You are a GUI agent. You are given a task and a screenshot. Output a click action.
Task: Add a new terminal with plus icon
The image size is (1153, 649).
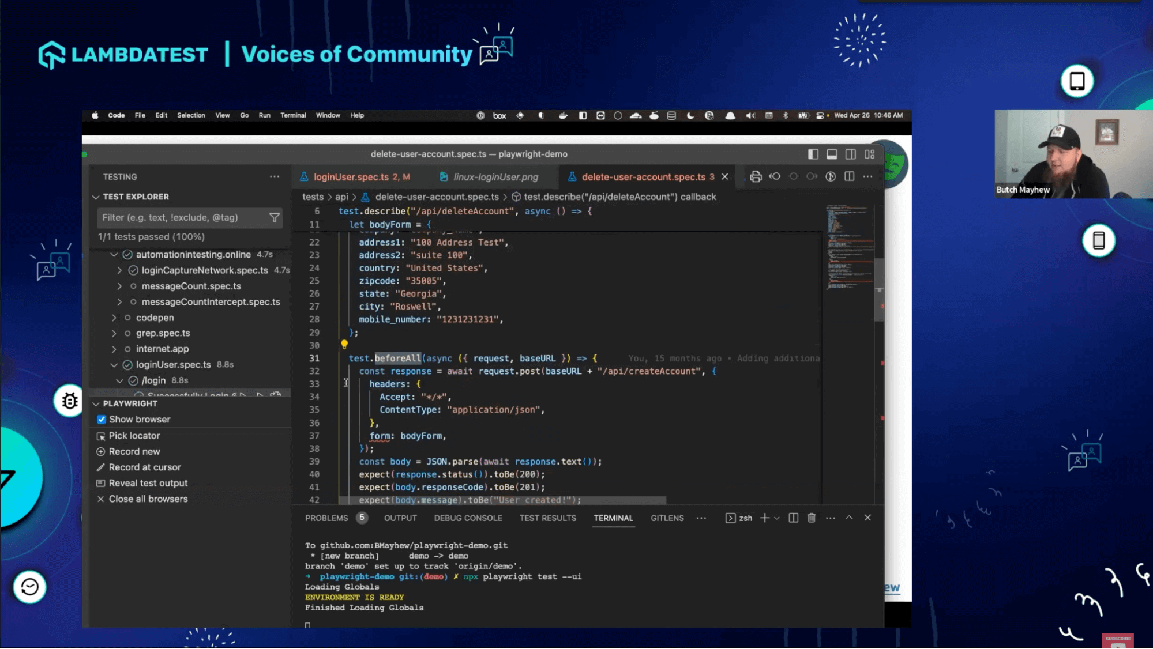[x=765, y=518]
